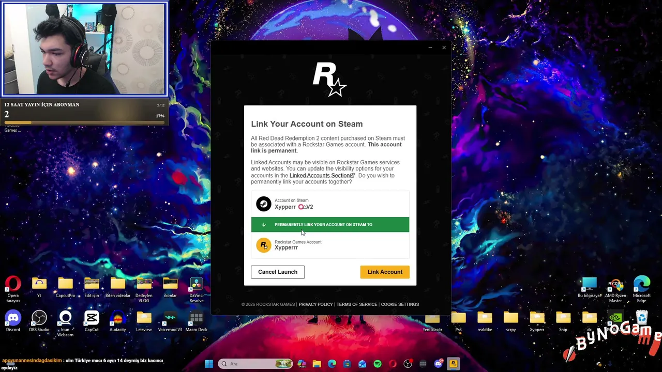Click the green permanently link account banner
662x372 pixels.
pyautogui.click(x=330, y=224)
